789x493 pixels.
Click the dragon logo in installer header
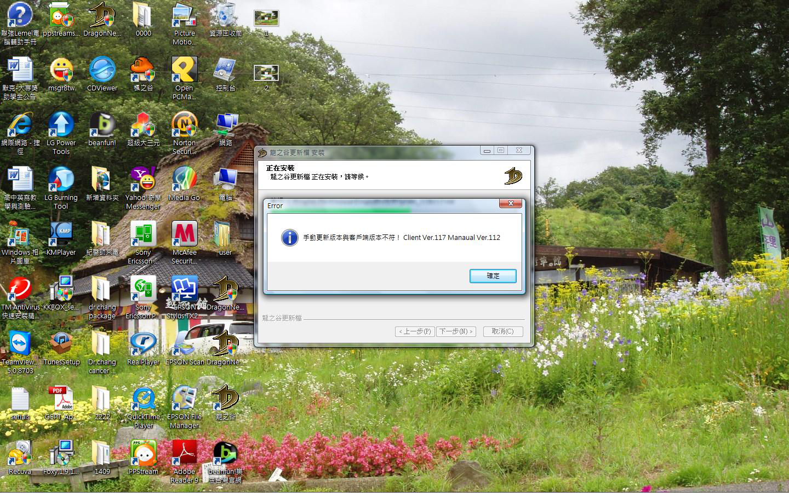pos(513,176)
